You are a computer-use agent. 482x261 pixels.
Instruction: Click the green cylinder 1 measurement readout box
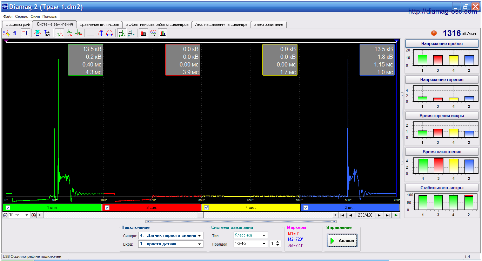pos(86,60)
